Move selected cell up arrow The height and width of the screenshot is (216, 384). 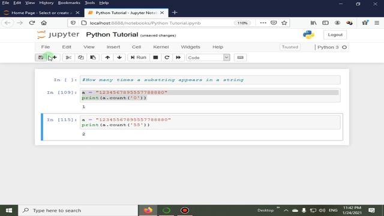[x=107, y=58]
